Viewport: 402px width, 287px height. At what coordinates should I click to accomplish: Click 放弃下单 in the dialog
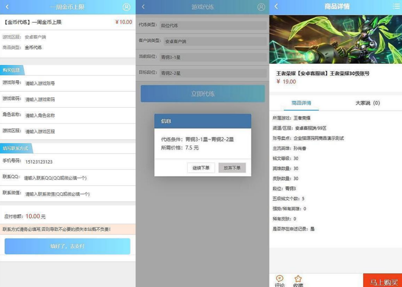(232, 168)
